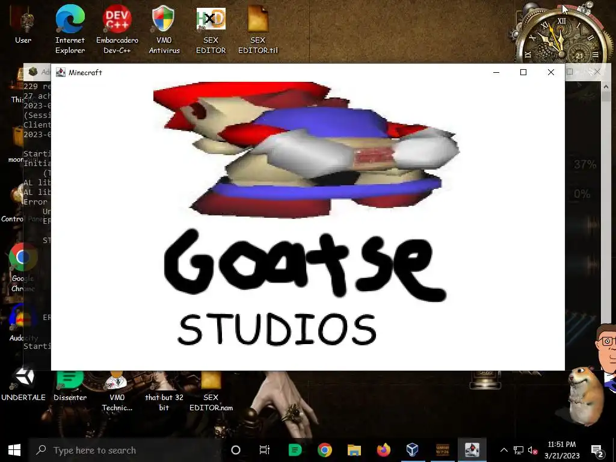616x462 pixels.
Task: Open Dissenter desktop shortcut
Action: tap(70, 385)
